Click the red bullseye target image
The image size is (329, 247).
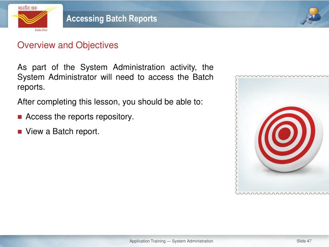pyautogui.click(x=289, y=139)
